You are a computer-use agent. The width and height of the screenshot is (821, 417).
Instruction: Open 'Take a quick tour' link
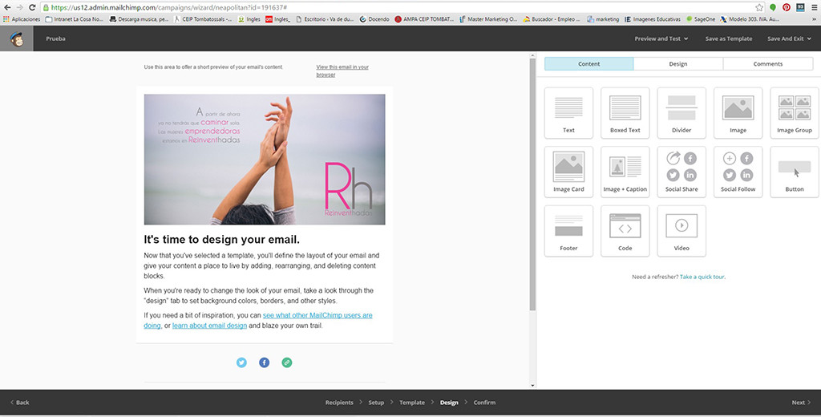point(702,277)
